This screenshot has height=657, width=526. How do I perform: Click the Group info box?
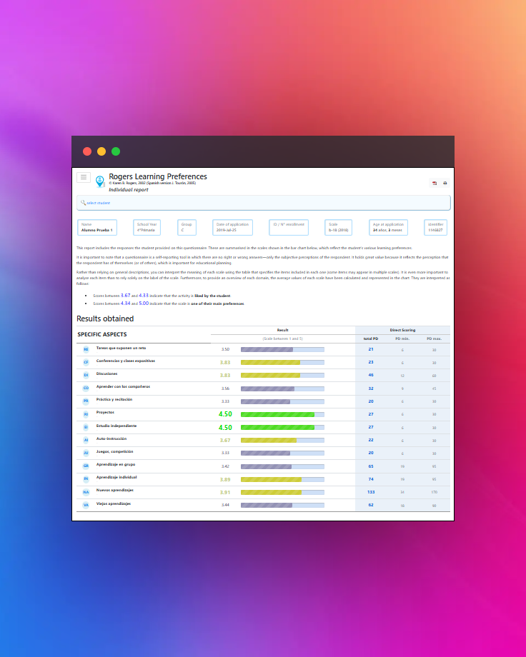[187, 228]
